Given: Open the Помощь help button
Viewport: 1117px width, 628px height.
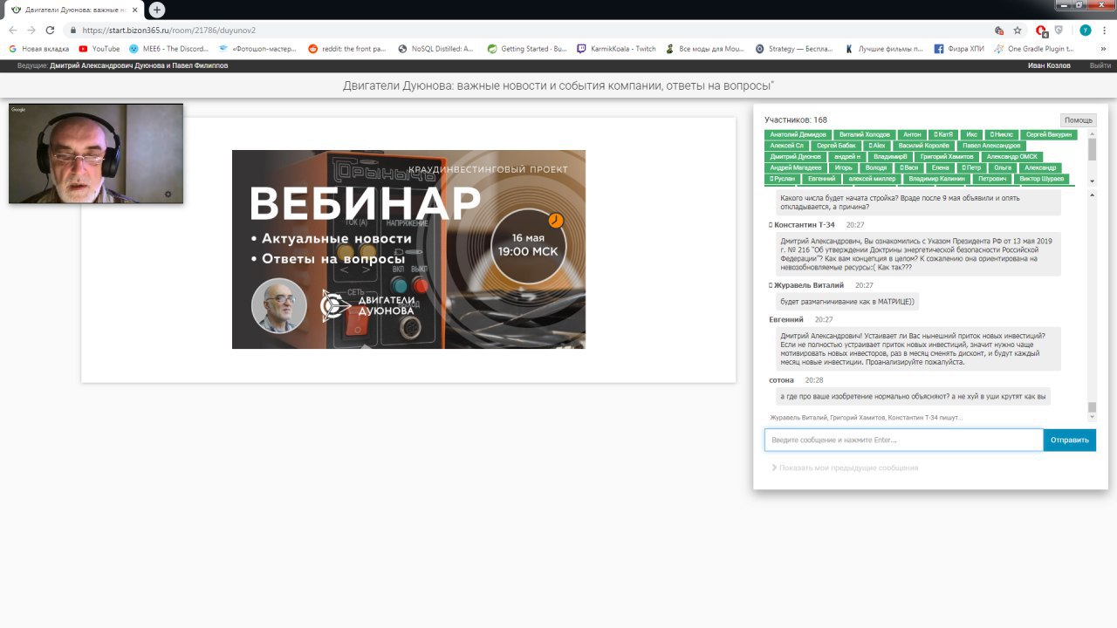Looking at the screenshot, I should (1078, 119).
